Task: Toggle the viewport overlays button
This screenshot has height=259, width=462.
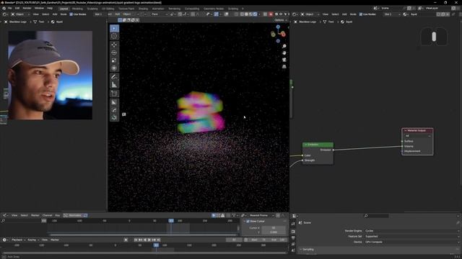Action: click(x=227, y=14)
